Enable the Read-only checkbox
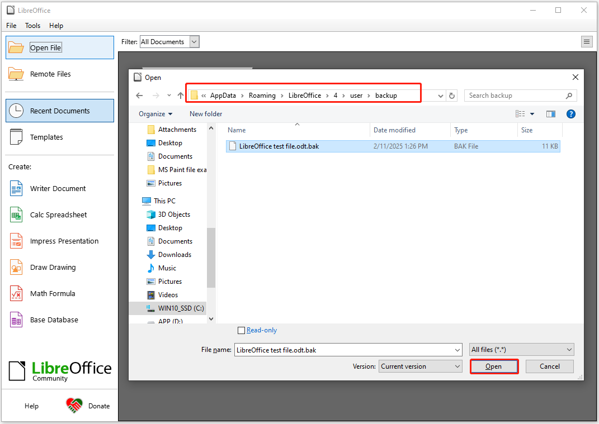This screenshot has width=599, height=424. click(x=242, y=330)
